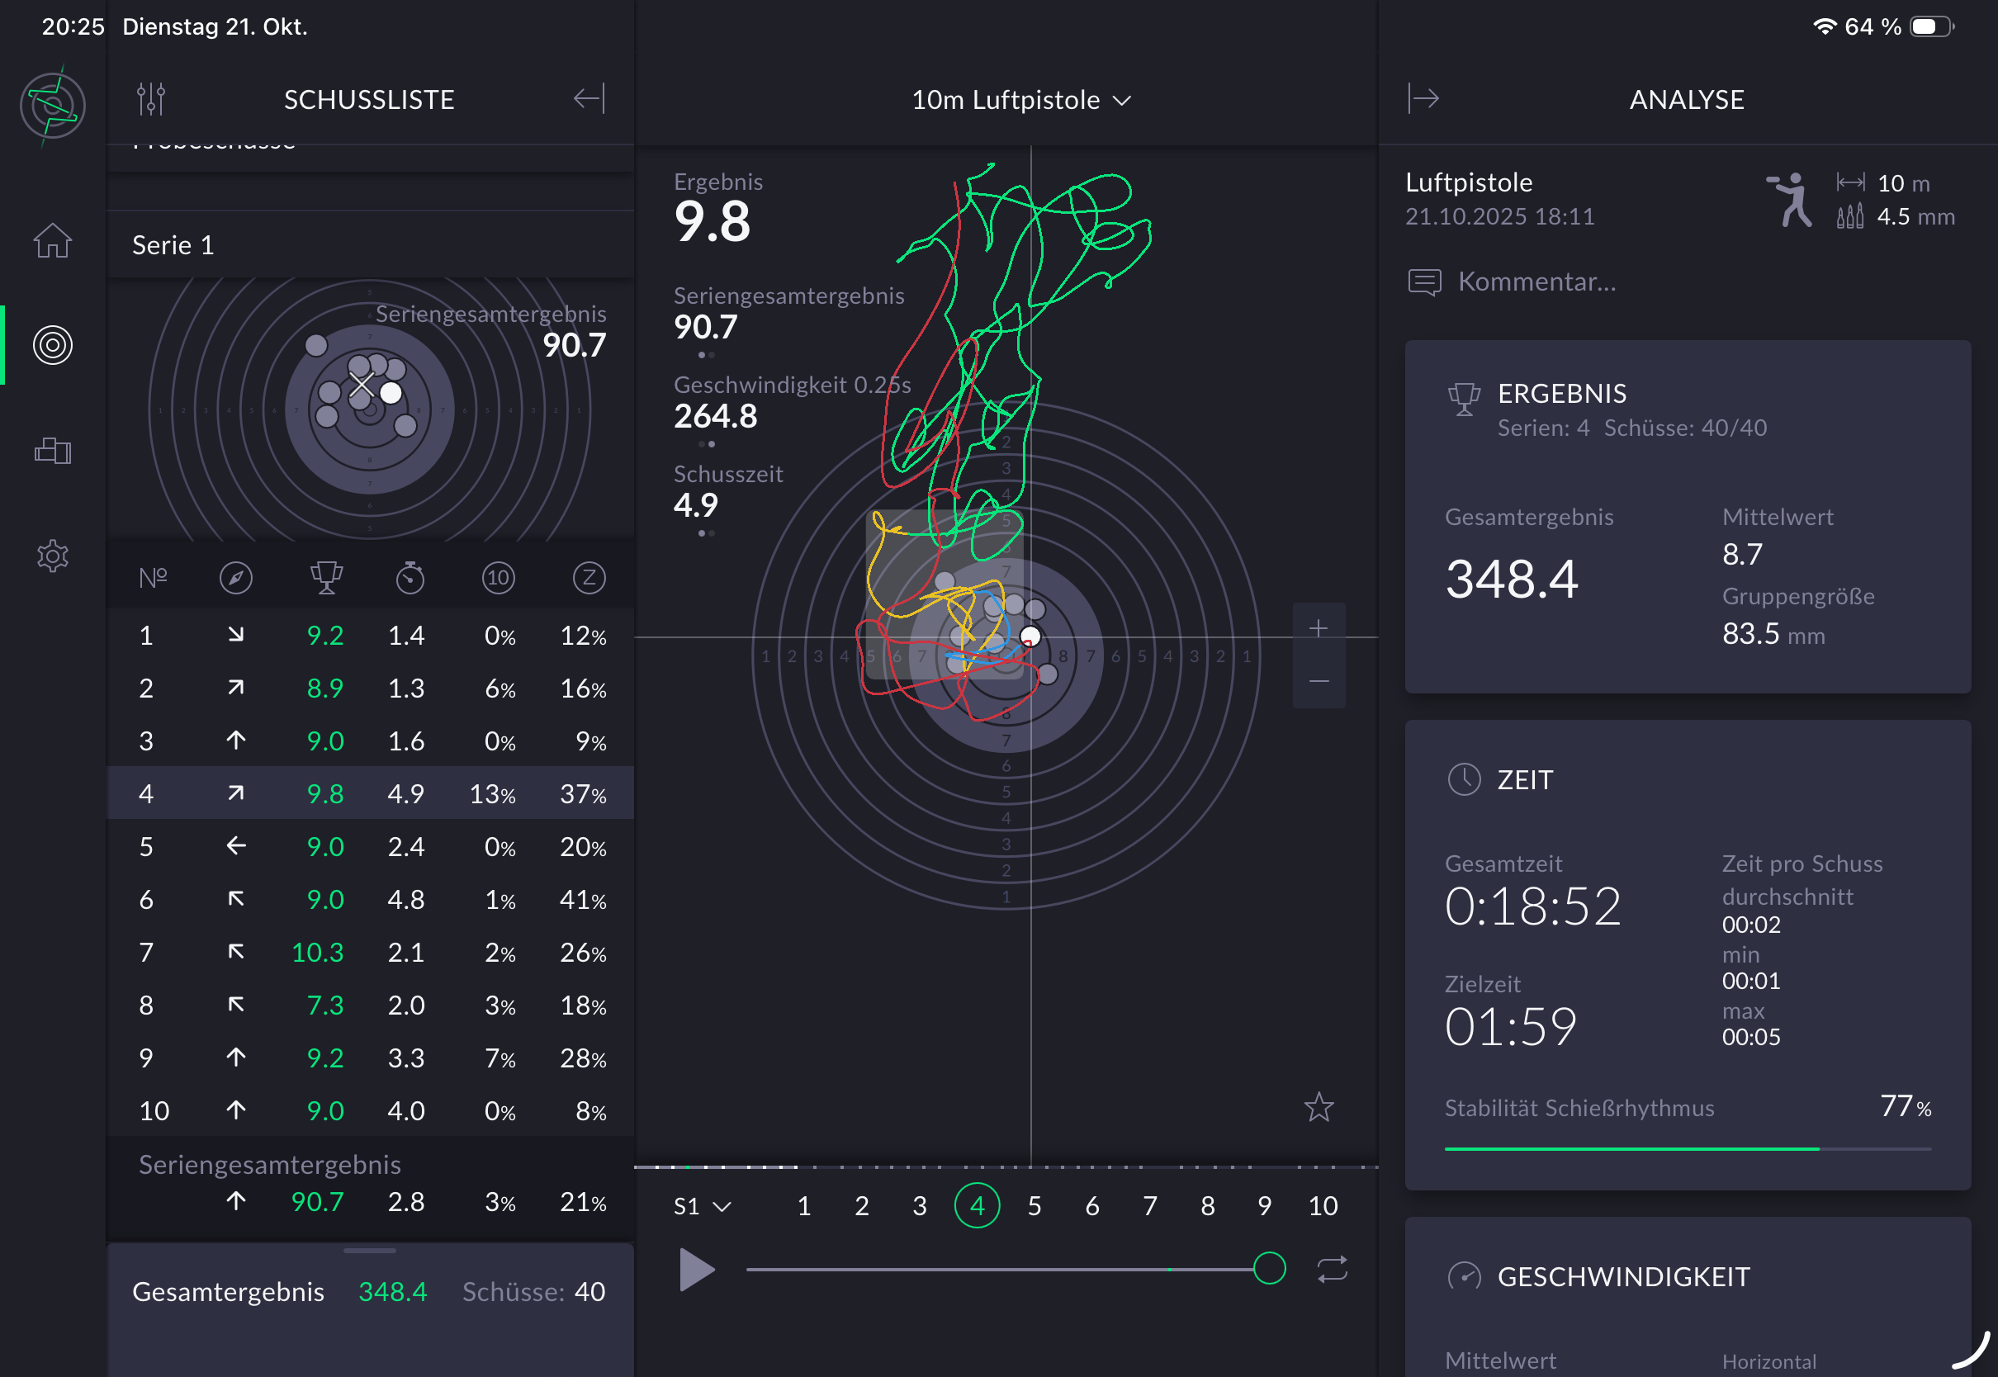1998x1377 pixels.
Task: Expand the S1 series selector
Action: (x=702, y=1205)
